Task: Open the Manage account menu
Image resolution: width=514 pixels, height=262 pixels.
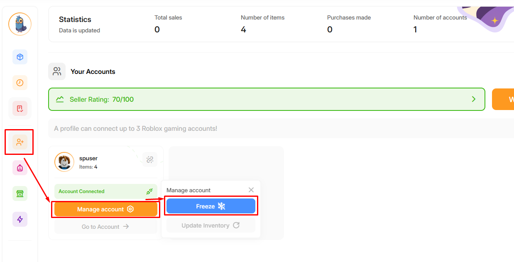Action: coord(106,209)
